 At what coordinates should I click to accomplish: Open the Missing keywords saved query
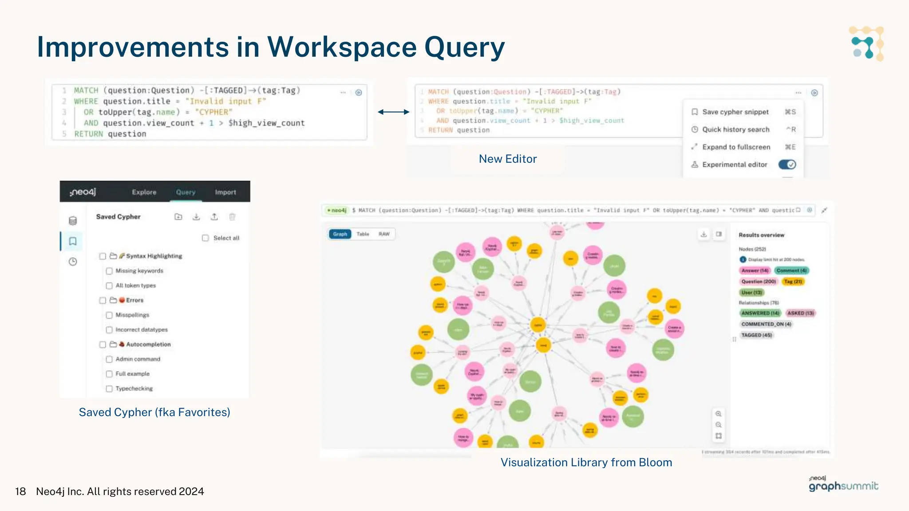click(x=139, y=271)
